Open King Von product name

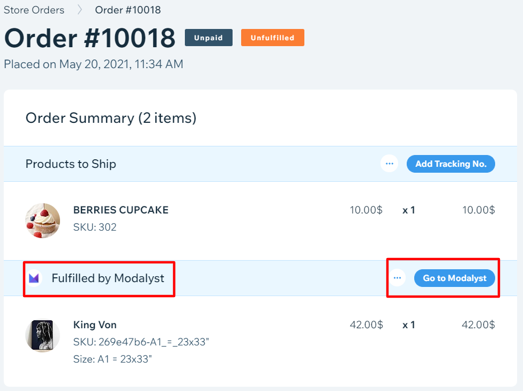click(95, 324)
